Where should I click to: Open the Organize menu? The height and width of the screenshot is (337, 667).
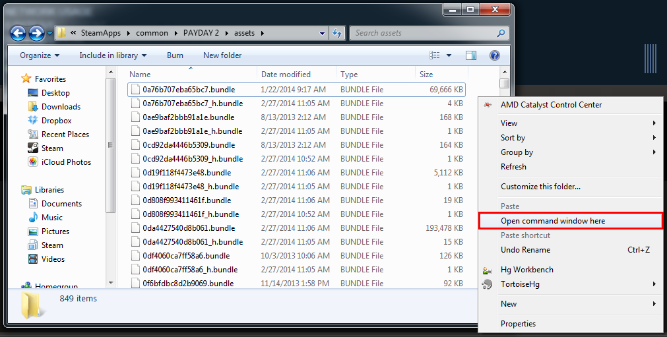tap(40, 55)
